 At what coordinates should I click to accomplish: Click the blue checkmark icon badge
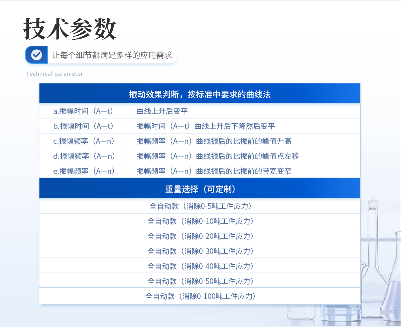pyautogui.click(x=36, y=55)
